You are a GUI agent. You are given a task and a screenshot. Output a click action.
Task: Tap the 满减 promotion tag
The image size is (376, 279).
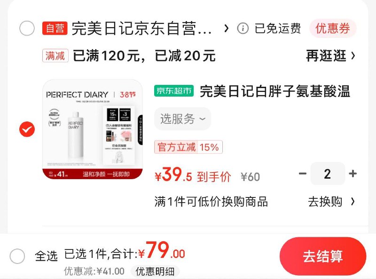(55, 55)
